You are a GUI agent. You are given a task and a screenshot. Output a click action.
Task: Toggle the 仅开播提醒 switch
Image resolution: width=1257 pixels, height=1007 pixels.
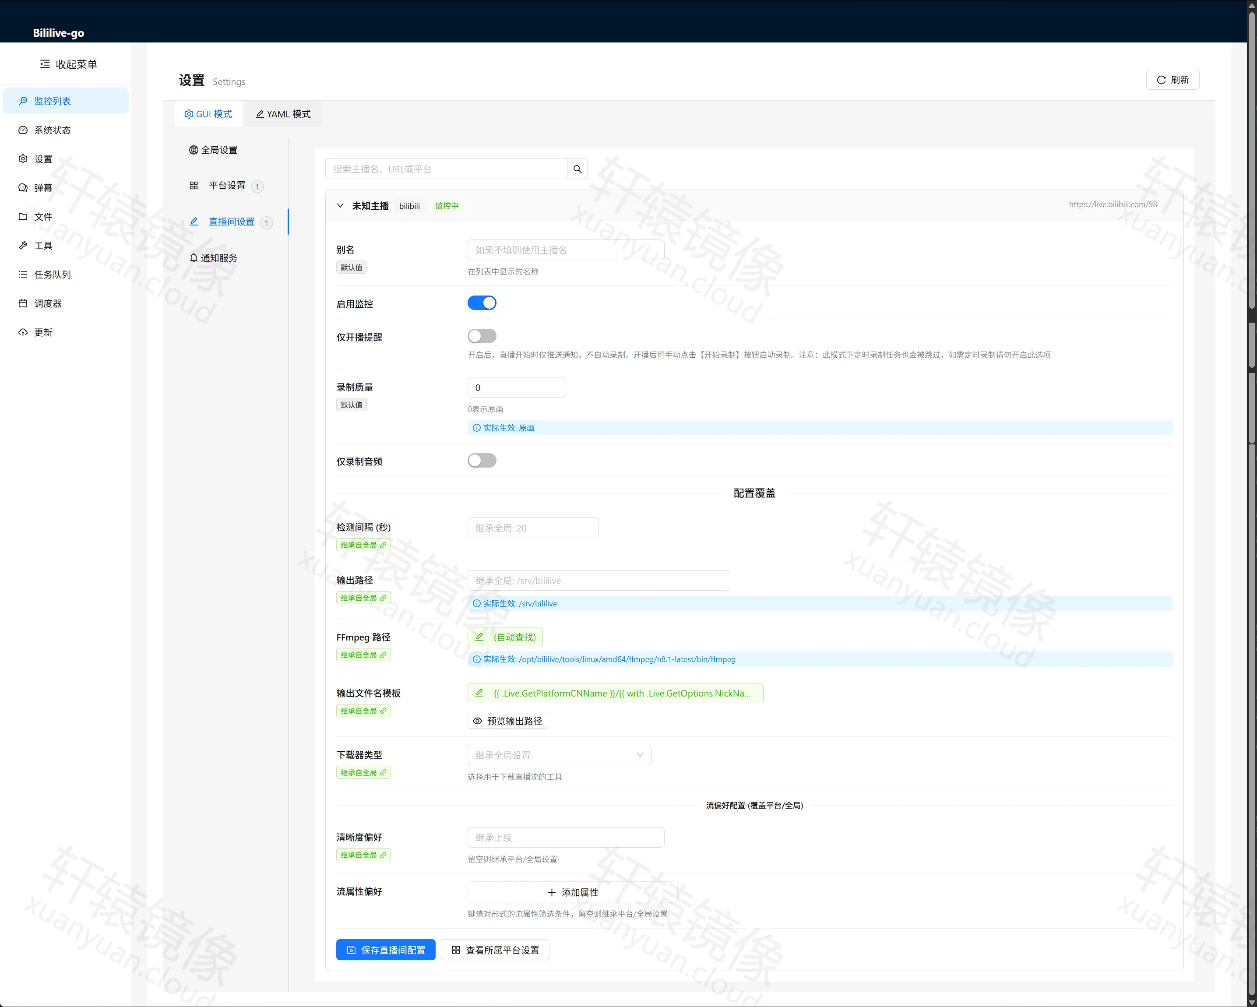point(482,336)
